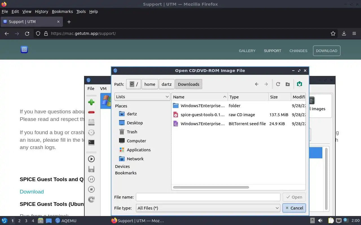
Task: Open Trash in Places
Action: (132, 132)
